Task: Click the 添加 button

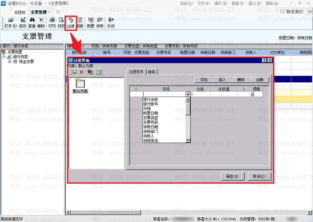Action: (x=204, y=80)
